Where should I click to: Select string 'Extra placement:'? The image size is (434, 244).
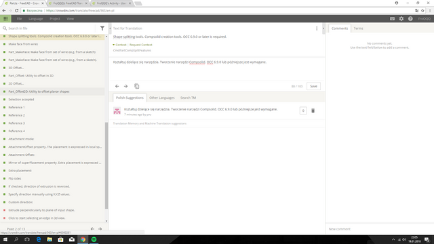point(53,171)
